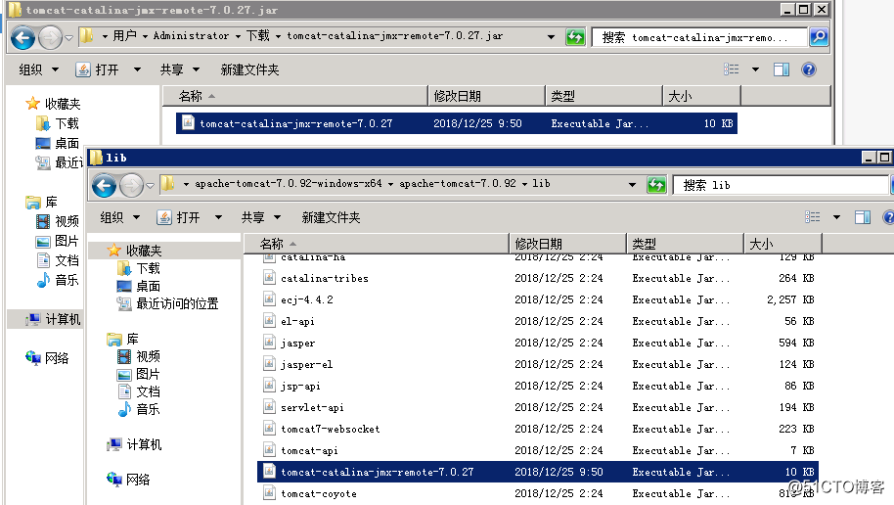Expand address history dropdown in jar window
The height and width of the screenshot is (505, 894).
point(552,37)
